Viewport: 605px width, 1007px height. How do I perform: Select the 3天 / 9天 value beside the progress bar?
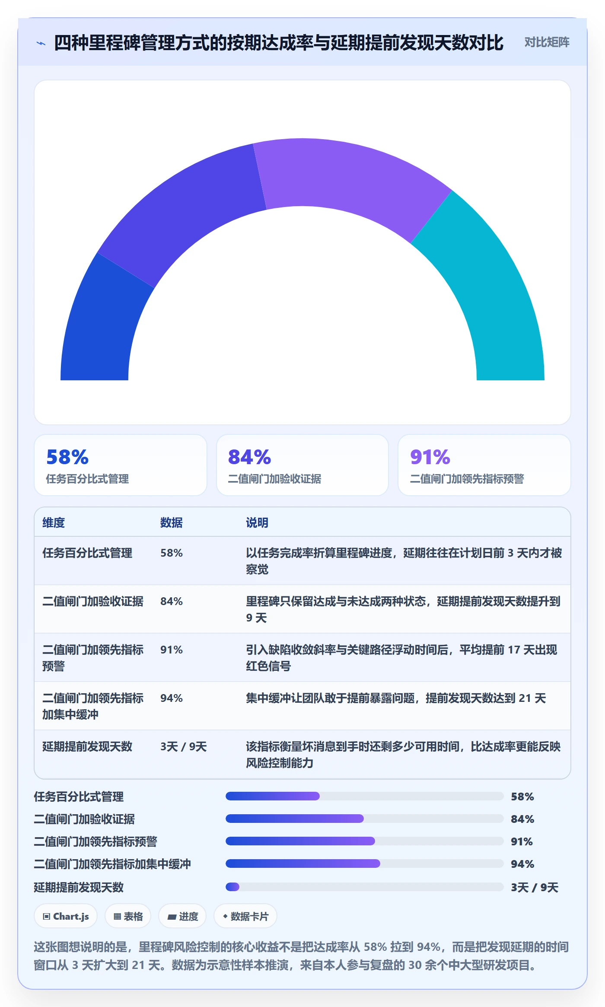(535, 887)
